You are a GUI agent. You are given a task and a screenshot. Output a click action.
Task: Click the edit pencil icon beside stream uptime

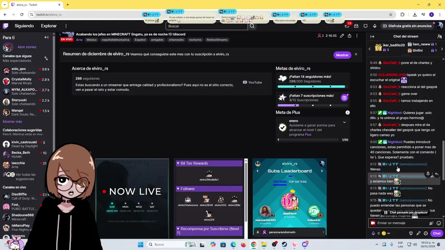point(342,36)
